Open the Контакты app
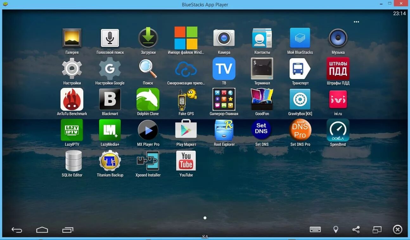Image resolution: width=410 pixels, height=240 pixels. [262, 38]
